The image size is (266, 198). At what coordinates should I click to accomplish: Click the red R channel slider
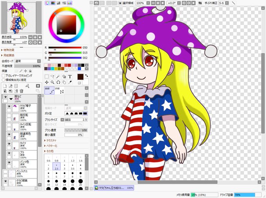click(x=65, y=48)
